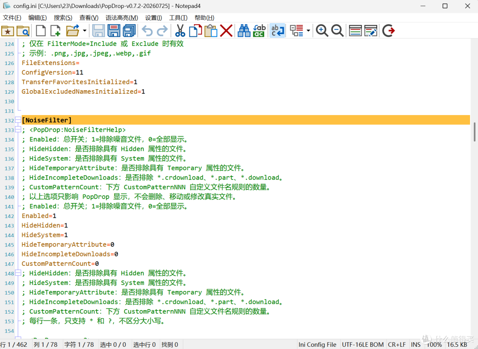Zoom in with magnifier plus
478x349 pixels.
tap(322, 31)
